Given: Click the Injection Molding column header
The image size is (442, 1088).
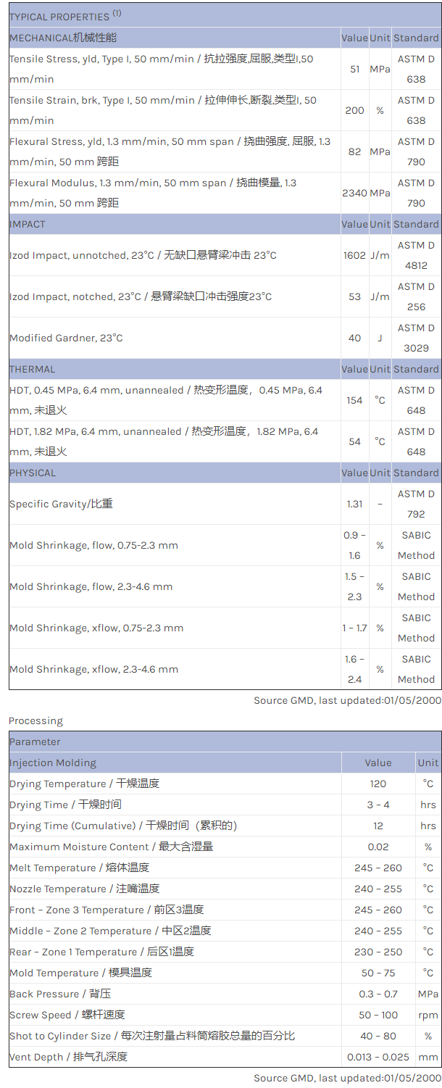Looking at the screenshot, I should pos(53,763).
